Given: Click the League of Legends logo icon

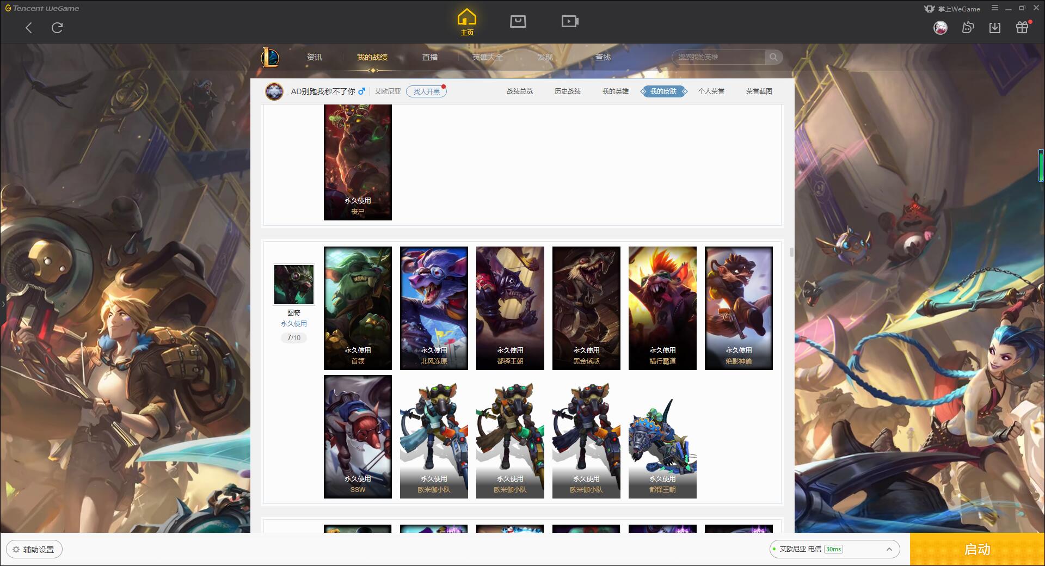Looking at the screenshot, I should tap(270, 57).
